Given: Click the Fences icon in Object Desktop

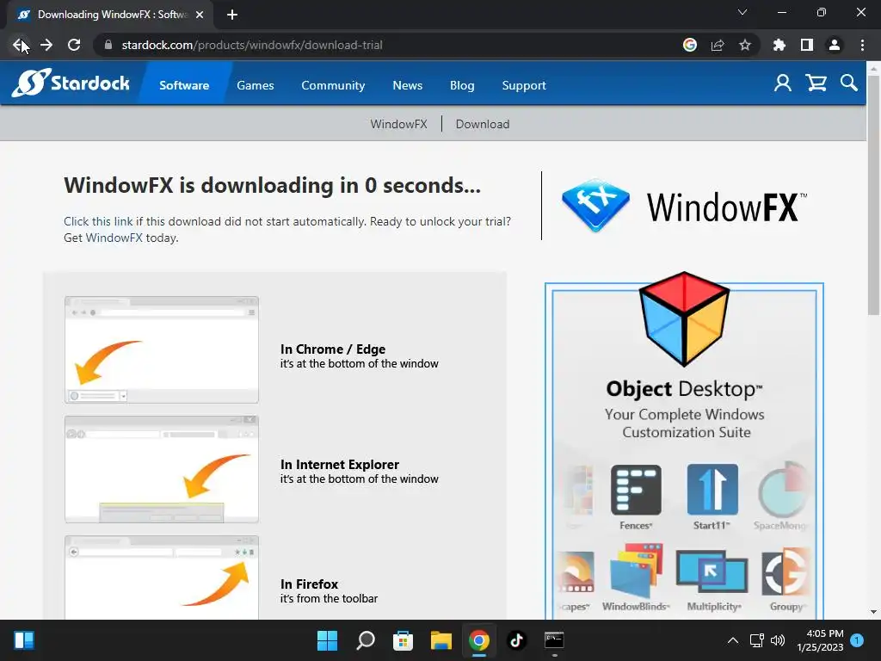Looking at the screenshot, I should pyautogui.click(x=636, y=490).
